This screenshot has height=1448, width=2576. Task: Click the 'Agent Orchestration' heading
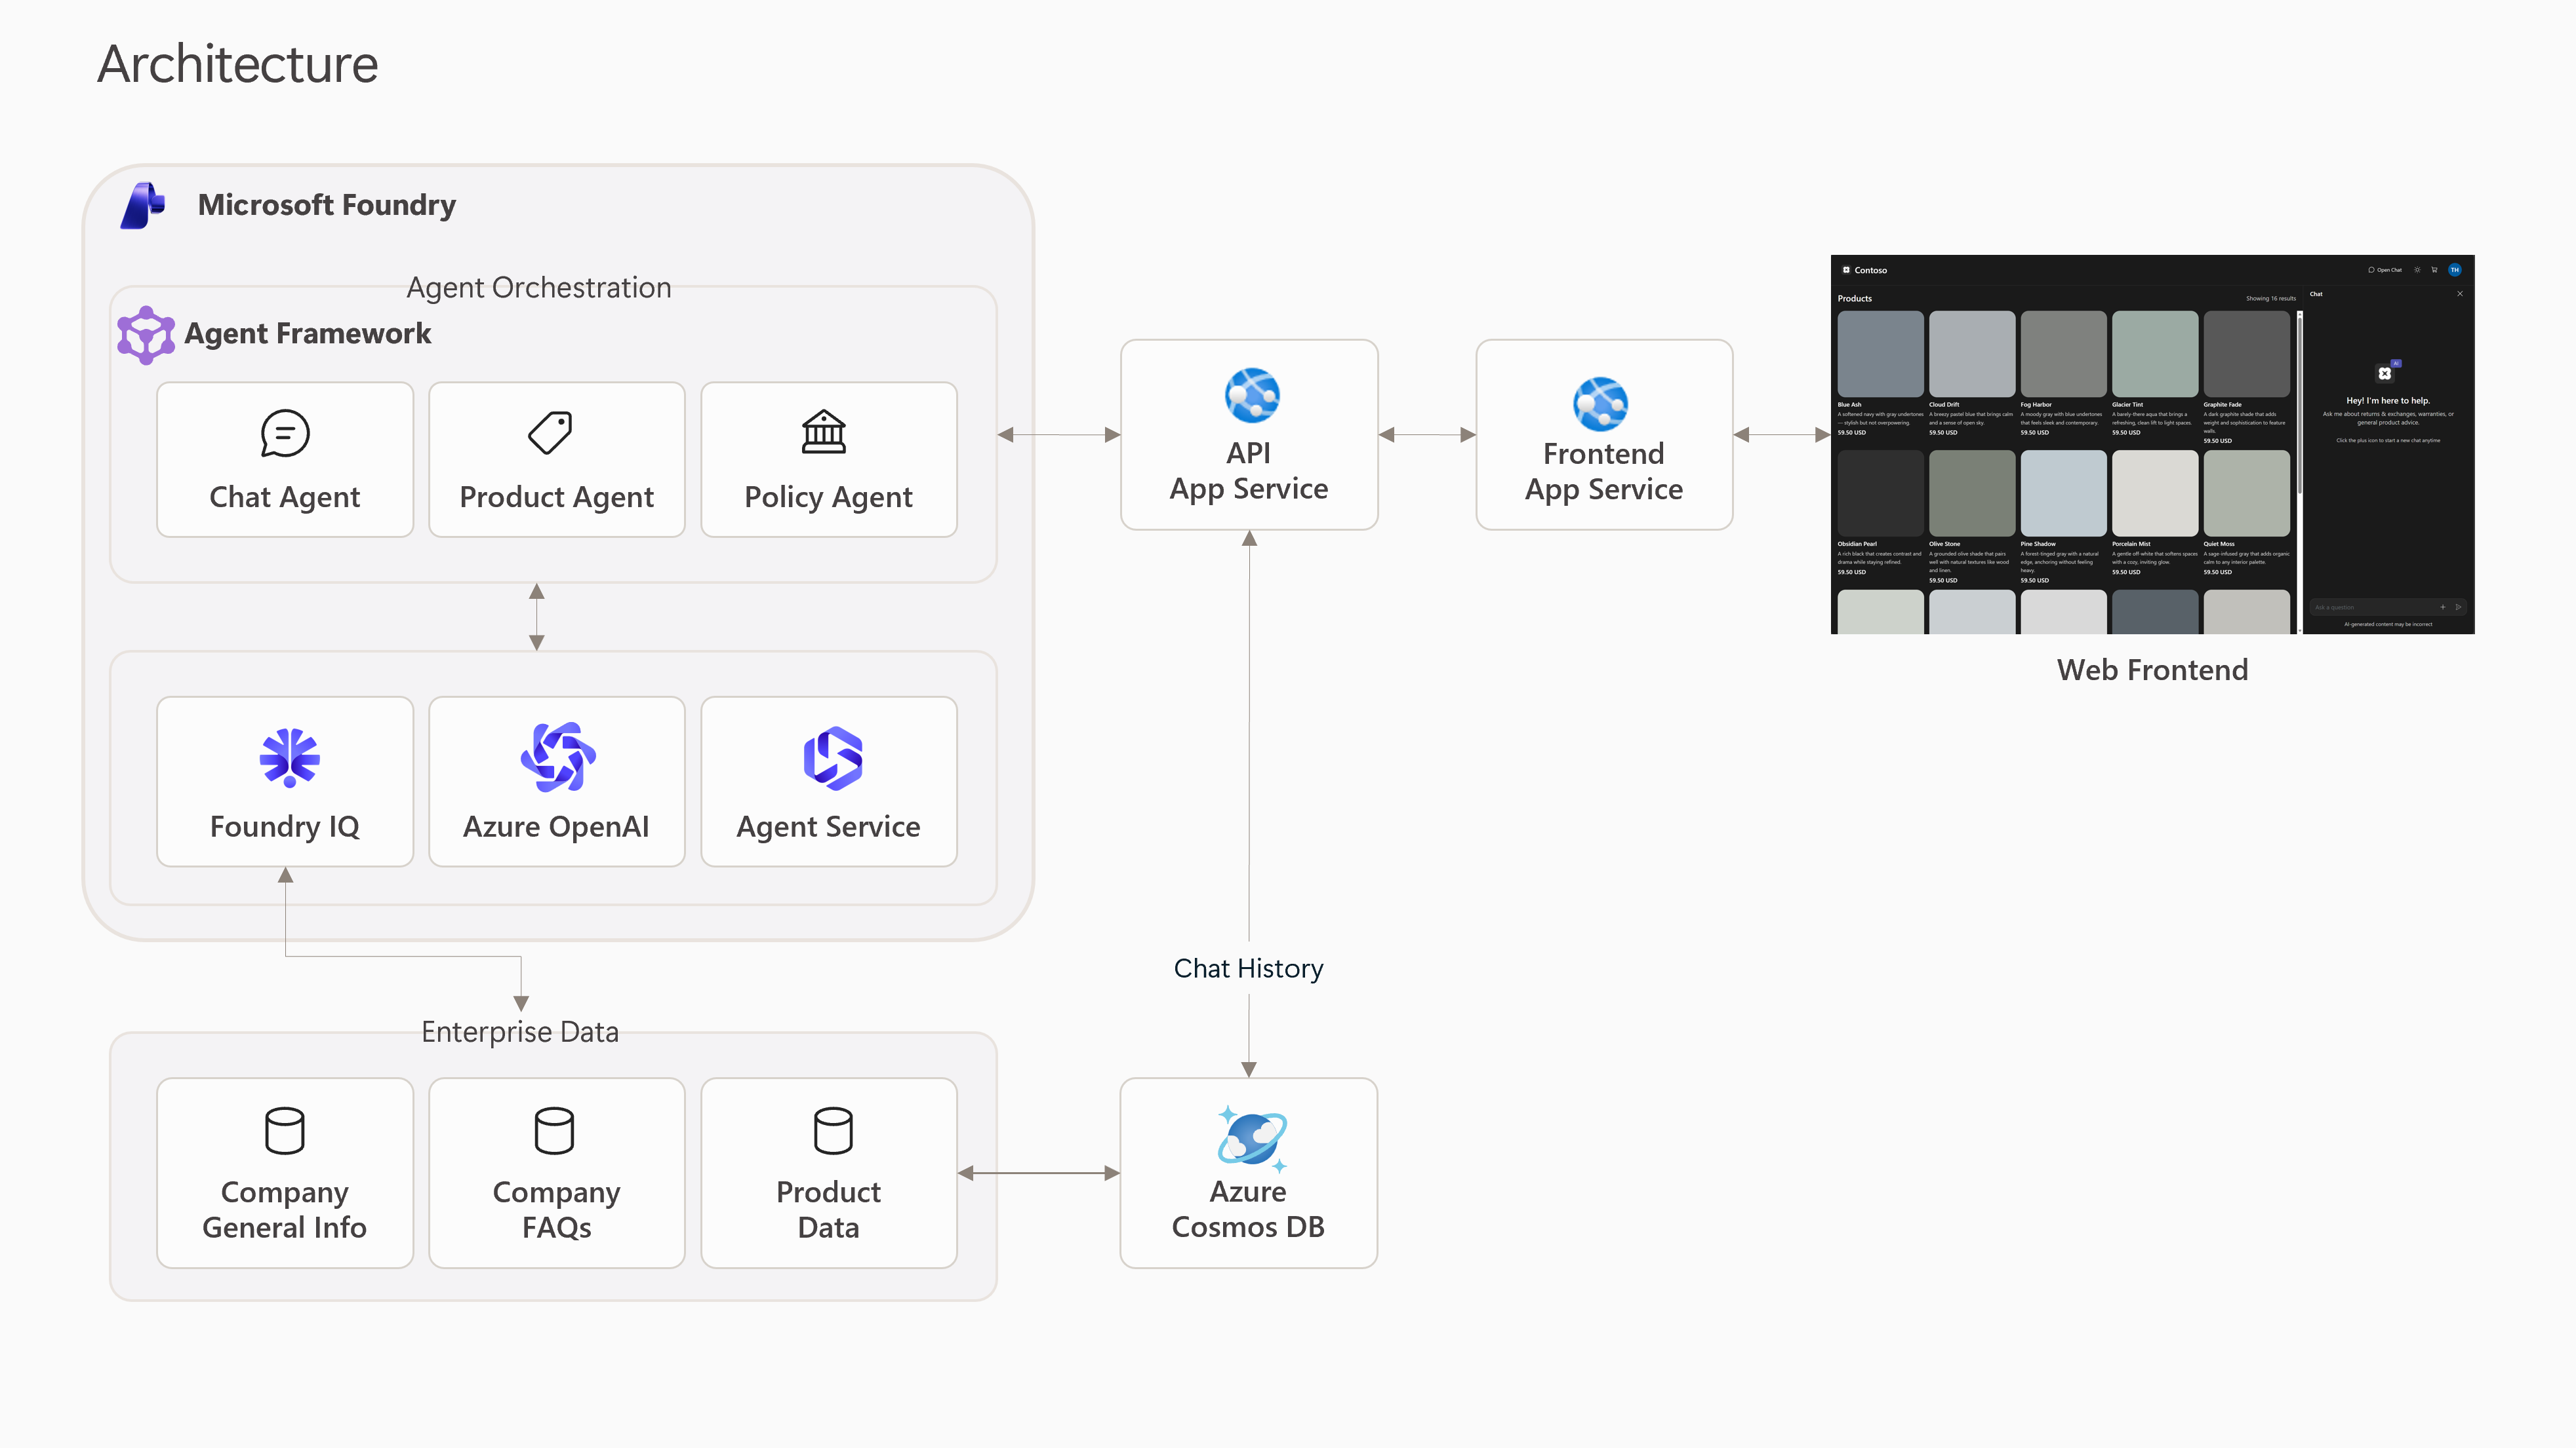(539, 288)
